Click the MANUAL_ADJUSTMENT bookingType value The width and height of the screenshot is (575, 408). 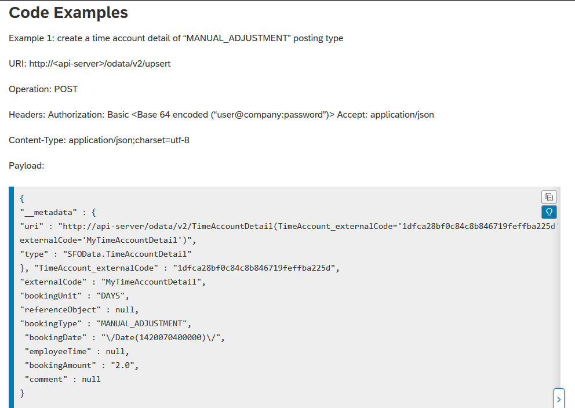click(143, 323)
